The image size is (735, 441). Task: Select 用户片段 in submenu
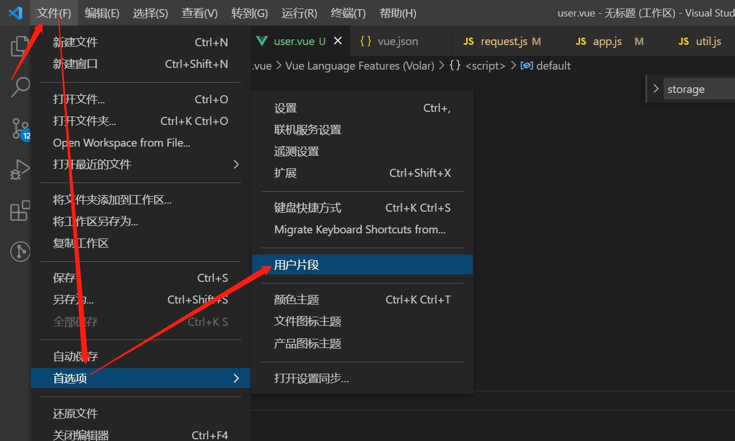pyautogui.click(x=362, y=265)
